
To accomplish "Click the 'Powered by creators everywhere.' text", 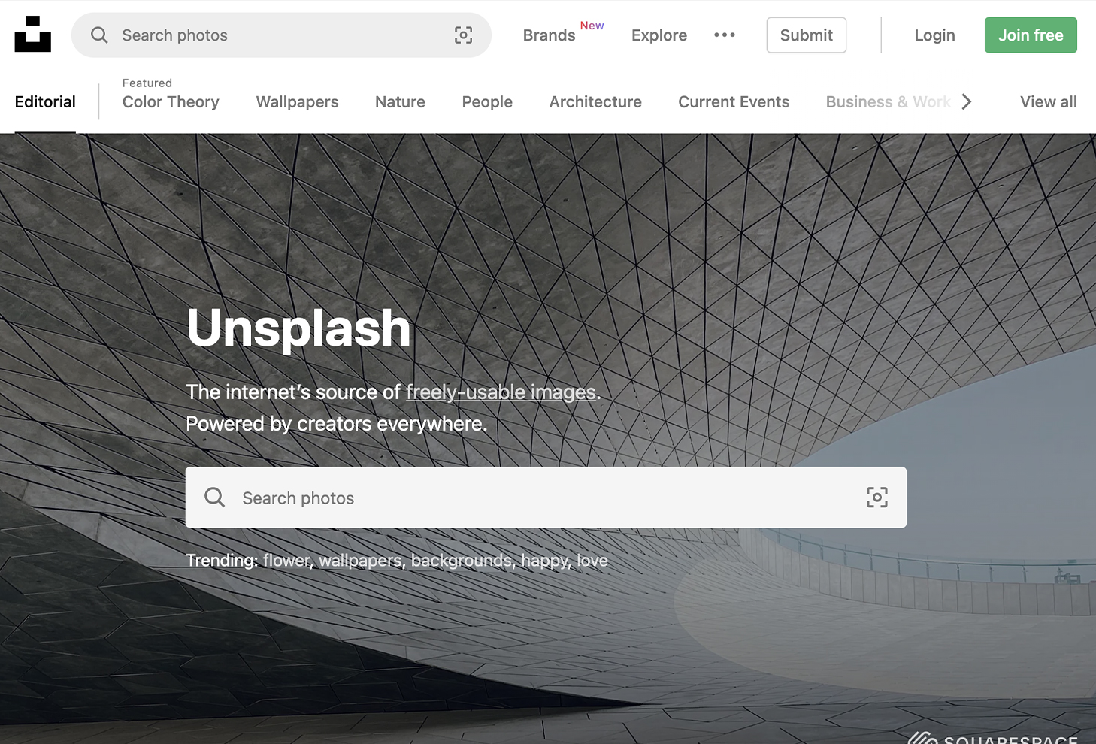I will [337, 424].
